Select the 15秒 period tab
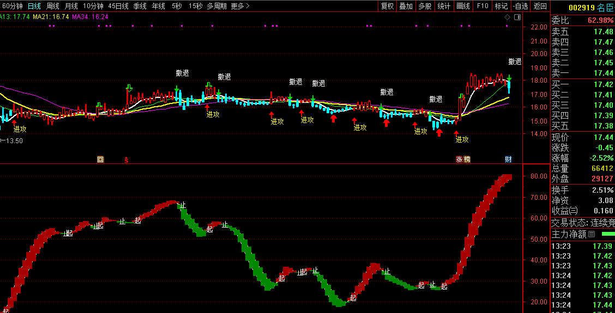Viewport: 615px width, 313px height. point(195,6)
